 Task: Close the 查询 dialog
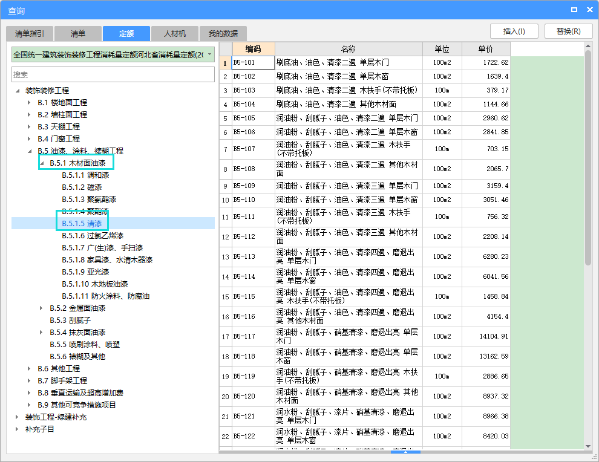tap(590, 10)
